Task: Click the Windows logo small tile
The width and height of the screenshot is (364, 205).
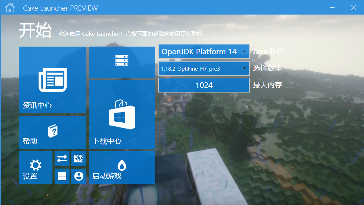Action: pyautogui.click(x=62, y=176)
